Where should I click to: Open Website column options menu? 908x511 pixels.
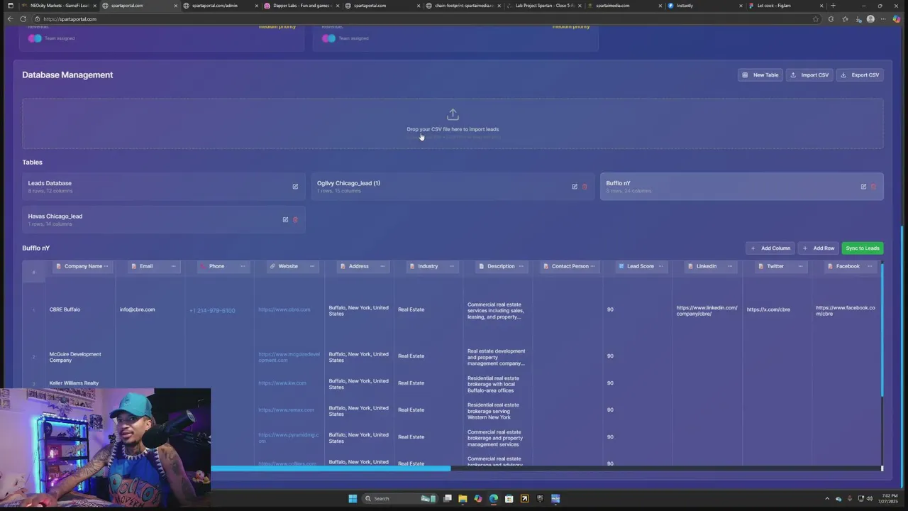click(312, 266)
